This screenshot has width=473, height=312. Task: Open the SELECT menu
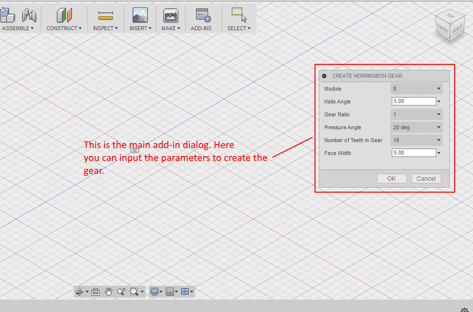(239, 28)
